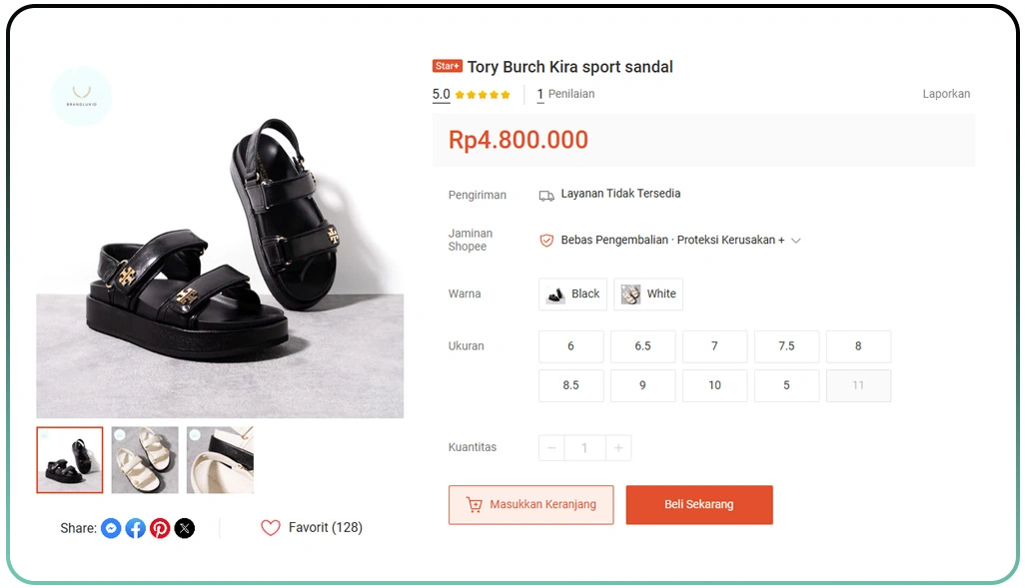
Task: Click the Favorit heart icon
Action: (x=271, y=527)
